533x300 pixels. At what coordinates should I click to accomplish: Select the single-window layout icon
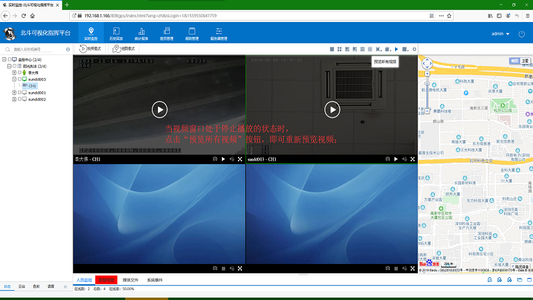tap(332, 49)
